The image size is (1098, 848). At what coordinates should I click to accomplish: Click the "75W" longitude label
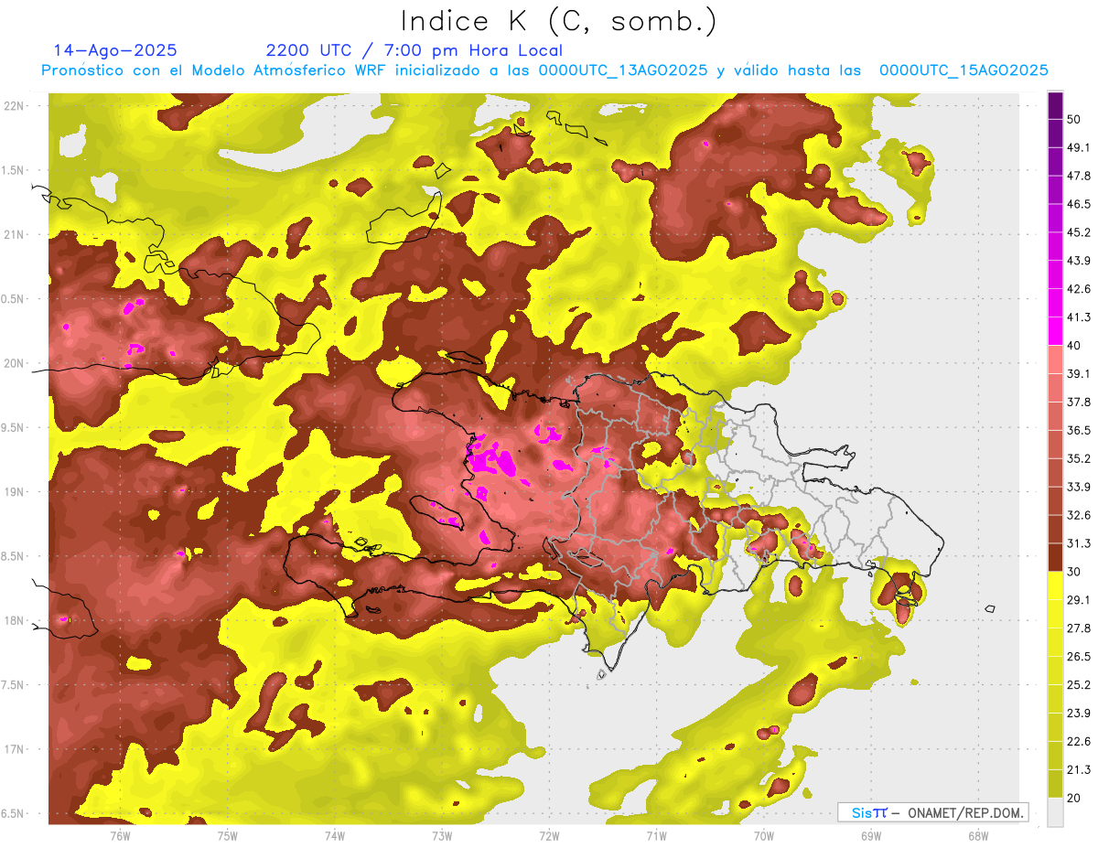click(x=228, y=835)
